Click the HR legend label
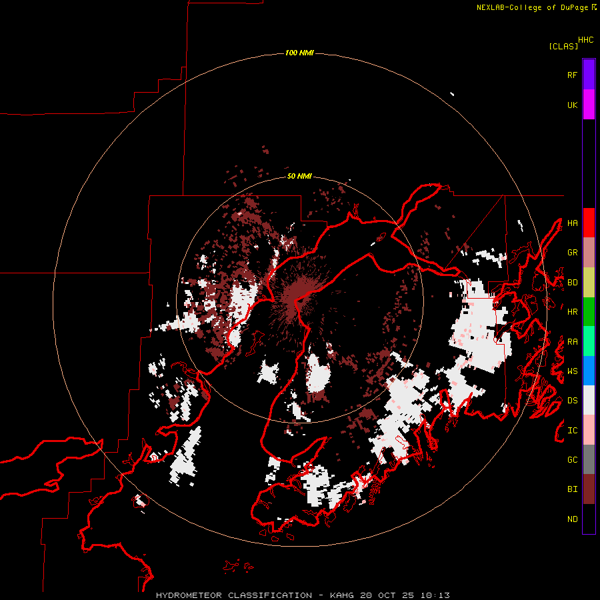600x600 pixels. [x=572, y=312]
